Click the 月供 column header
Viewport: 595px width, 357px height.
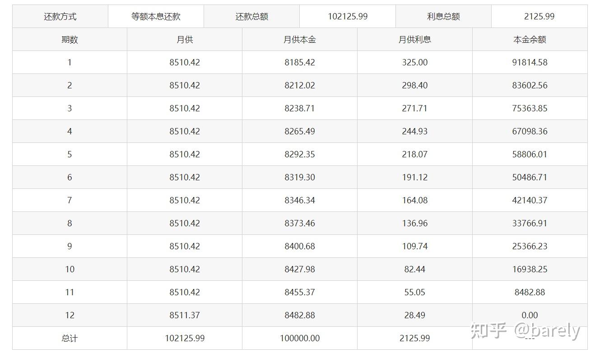(x=185, y=40)
